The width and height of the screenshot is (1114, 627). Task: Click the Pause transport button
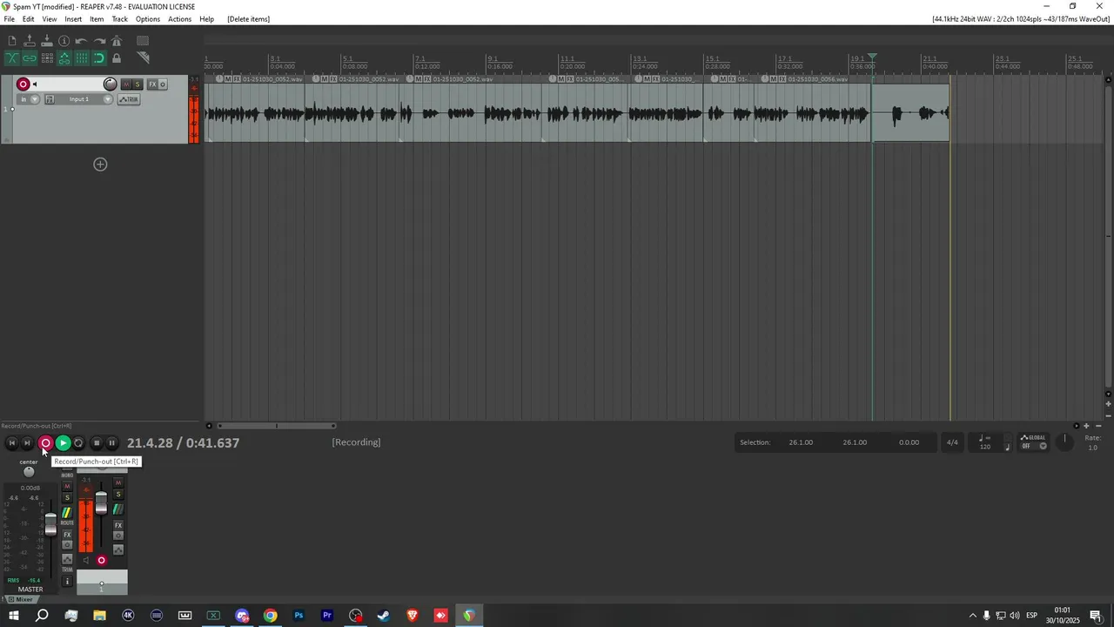point(111,442)
